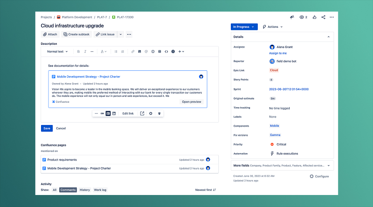
Task: Open more issue actions beside Link issue
Action: click(x=129, y=34)
